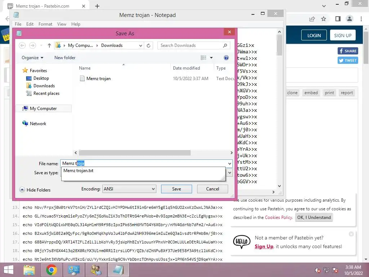Refresh the Downloads folder listing
Viewport: 369px width, 277px height.
(x=148, y=45)
